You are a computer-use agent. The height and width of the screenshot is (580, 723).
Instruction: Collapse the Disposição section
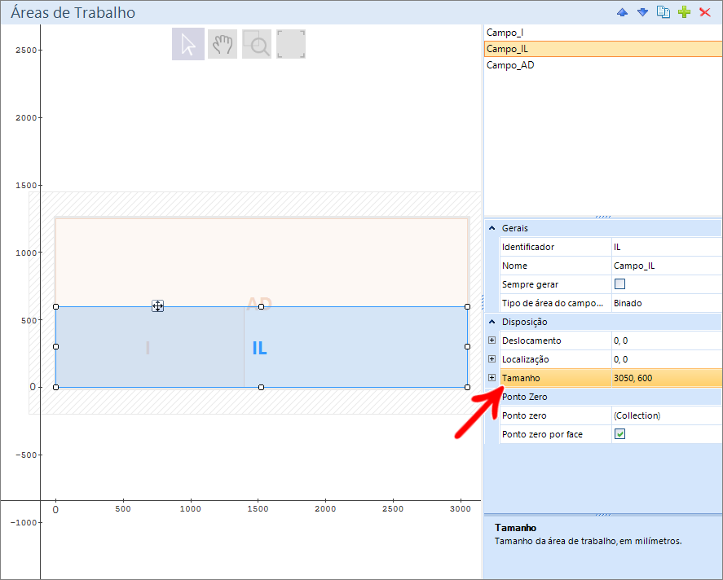(x=492, y=322)
